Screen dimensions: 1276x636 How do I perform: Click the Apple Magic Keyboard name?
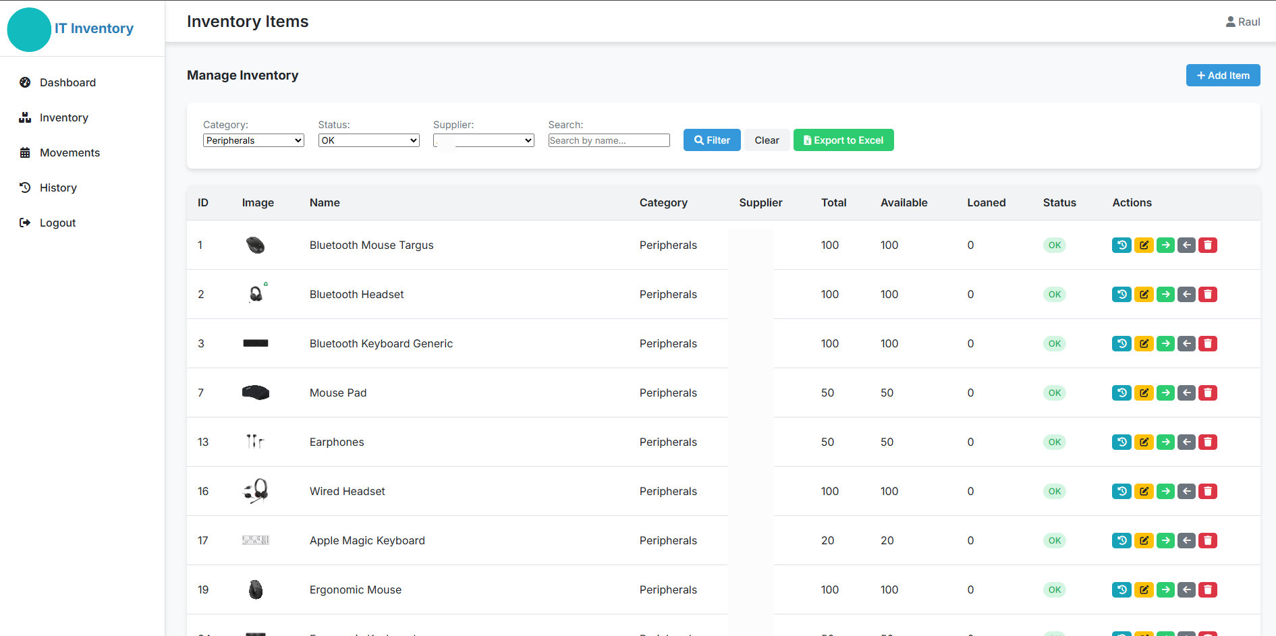point(367,540)
